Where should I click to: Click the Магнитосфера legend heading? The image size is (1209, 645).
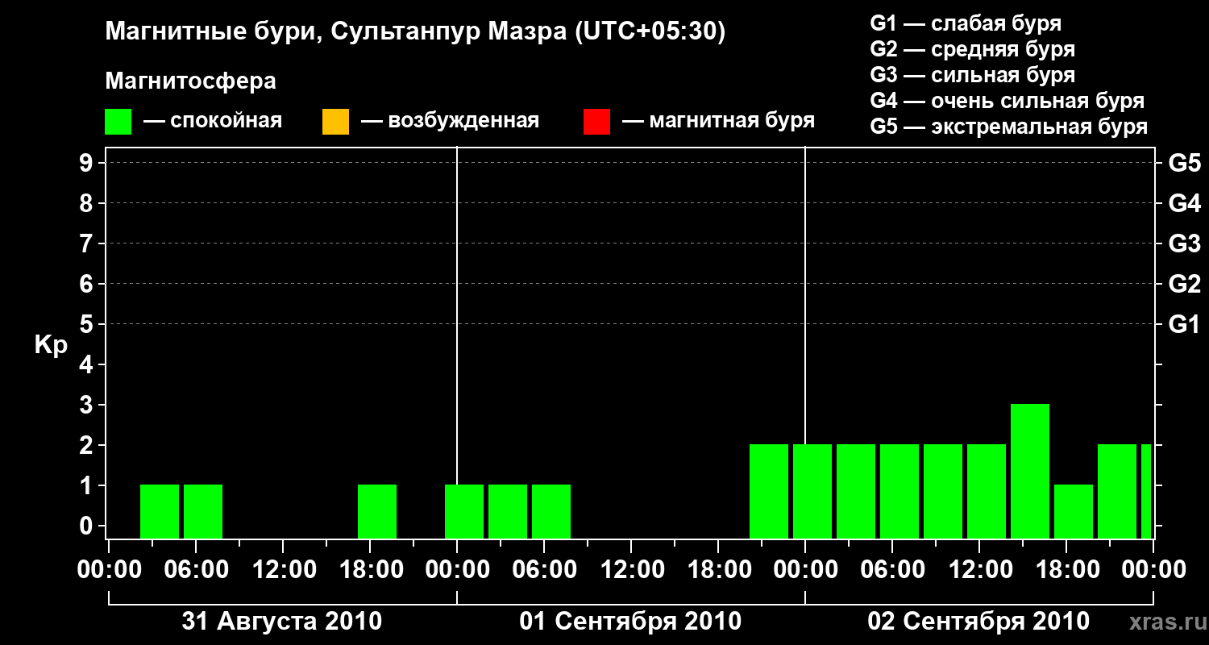(x=190, y=81)
